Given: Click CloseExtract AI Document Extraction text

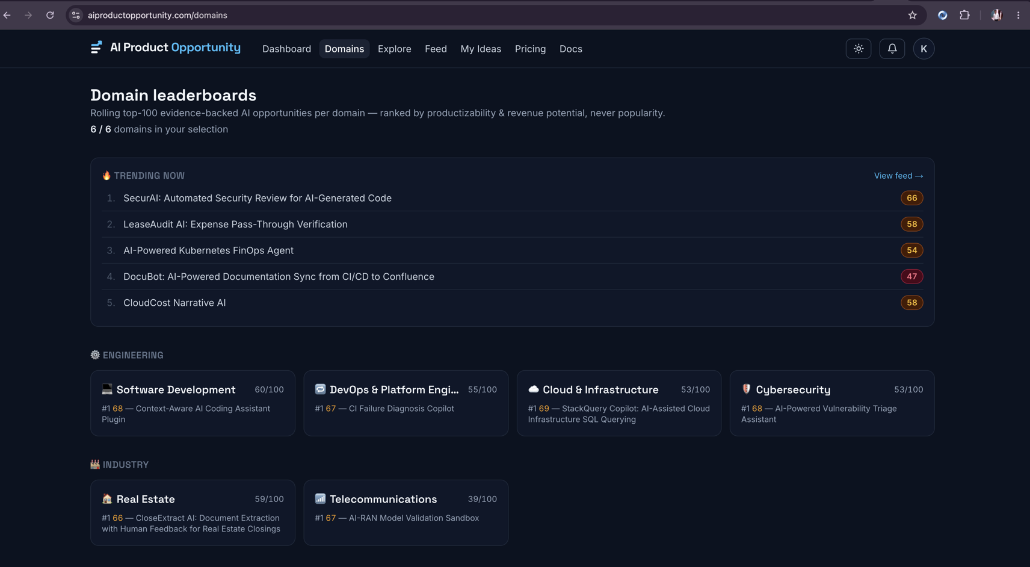Looking at the screenshot, I should (x=191, y=523).
